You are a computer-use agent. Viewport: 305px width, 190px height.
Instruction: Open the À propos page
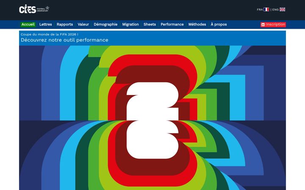coord(219,24)
